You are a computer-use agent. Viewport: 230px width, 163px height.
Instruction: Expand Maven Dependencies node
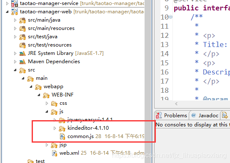[15, 62]
